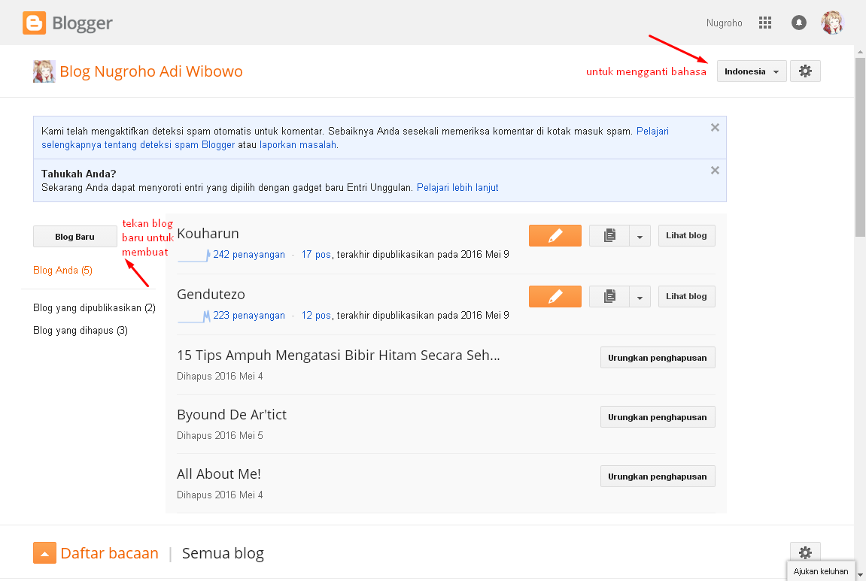Screen dimensions: 866x581
Task: Open the posts list icon for Kouharun
Action: point(609,235)
